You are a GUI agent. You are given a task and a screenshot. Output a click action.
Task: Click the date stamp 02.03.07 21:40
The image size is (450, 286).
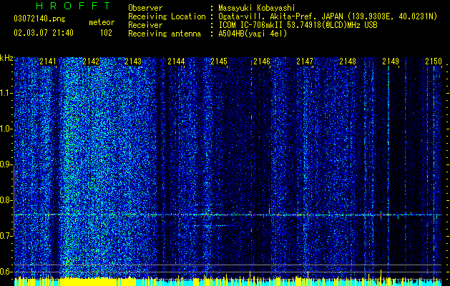pyautogui.click(x=44, y=33)
